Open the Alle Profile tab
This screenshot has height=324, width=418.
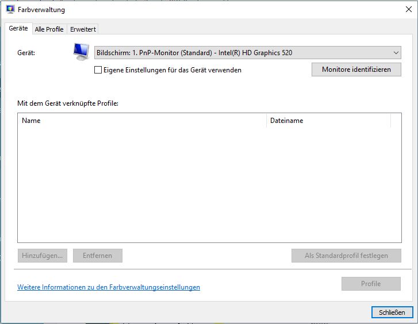click(x=49, y=29)
